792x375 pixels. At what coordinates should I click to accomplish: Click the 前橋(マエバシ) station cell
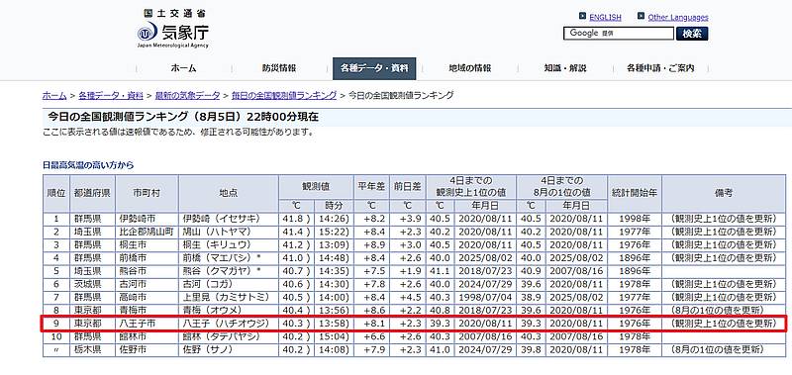(x=229, y=258)
